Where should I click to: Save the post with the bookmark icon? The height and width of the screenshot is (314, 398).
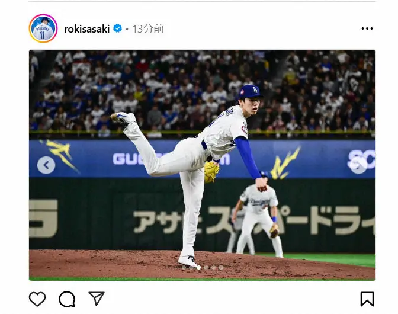[367, 299]
